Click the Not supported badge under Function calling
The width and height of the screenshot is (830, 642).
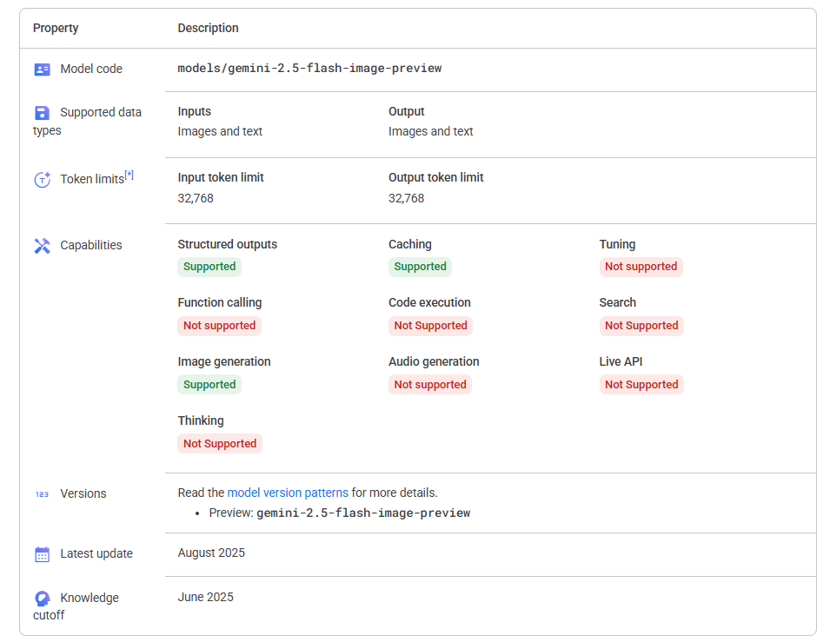220,326
